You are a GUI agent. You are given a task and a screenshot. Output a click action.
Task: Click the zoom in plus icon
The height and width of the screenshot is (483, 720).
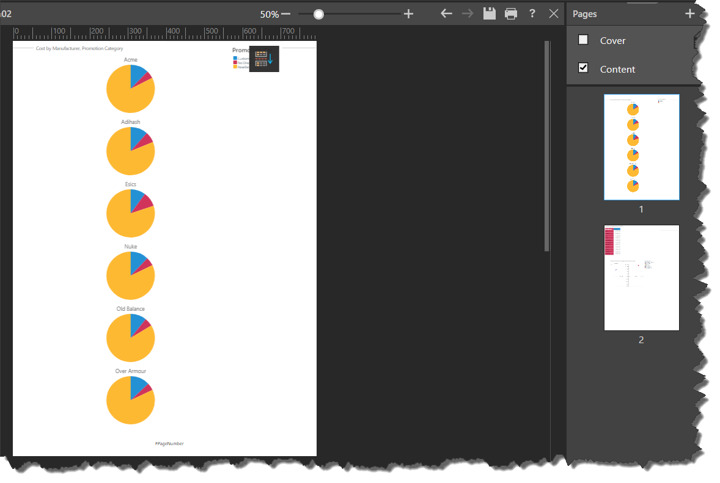click(409, 14)
